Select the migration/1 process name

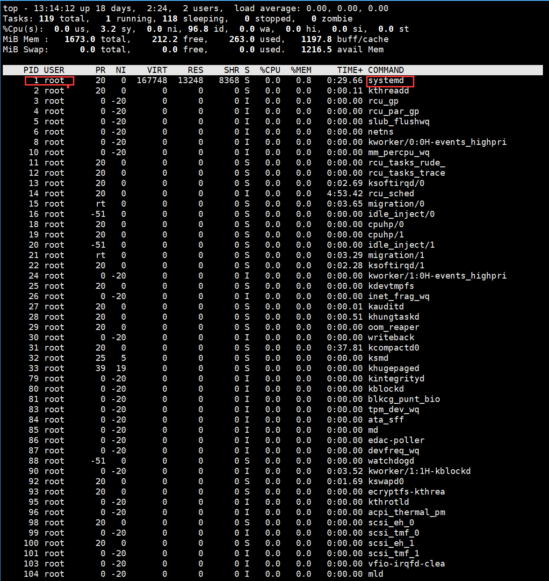[x=396, y=255]
